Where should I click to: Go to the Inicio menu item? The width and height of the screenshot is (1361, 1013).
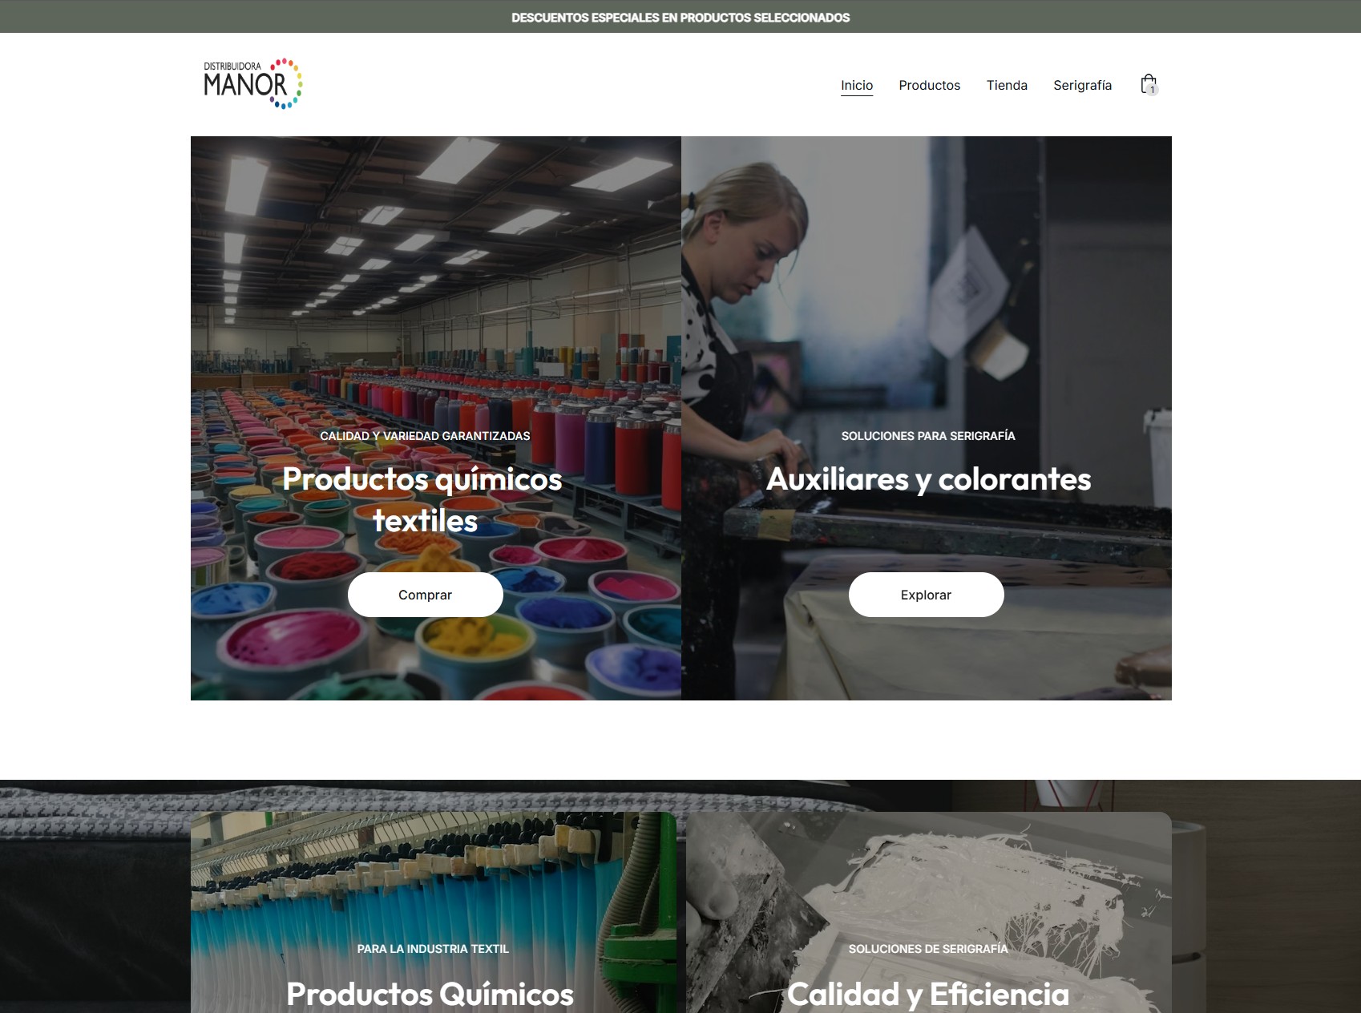pos(857,85)
